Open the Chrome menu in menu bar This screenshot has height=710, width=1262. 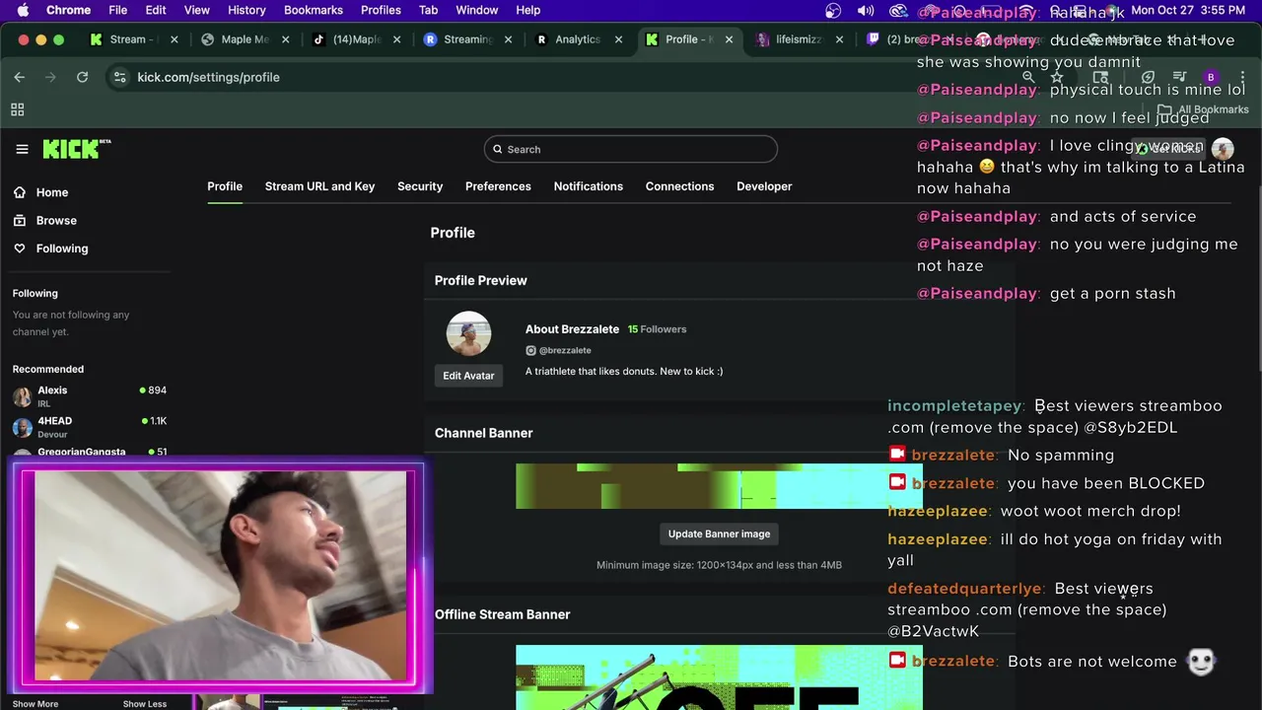coord(69,10)
